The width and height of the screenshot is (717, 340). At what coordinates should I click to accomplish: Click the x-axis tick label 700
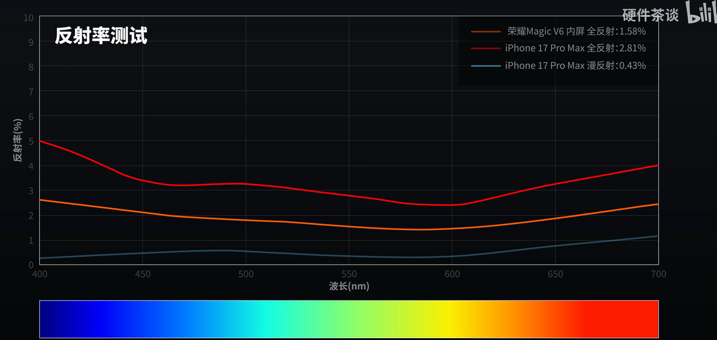[x=658, y=274]
